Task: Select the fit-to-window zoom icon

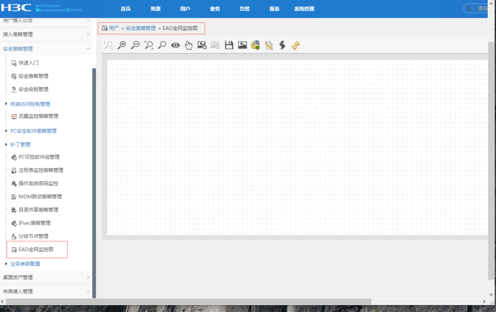Action: [149, 45]
